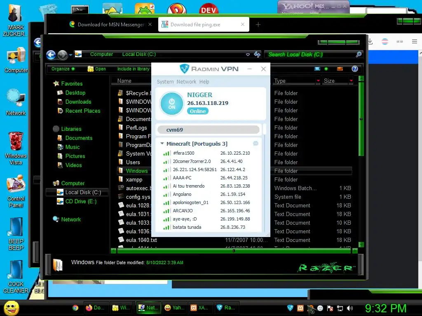Open the Size column filter dropdown
The image size is (422, 316).
[x=351, y=81]
